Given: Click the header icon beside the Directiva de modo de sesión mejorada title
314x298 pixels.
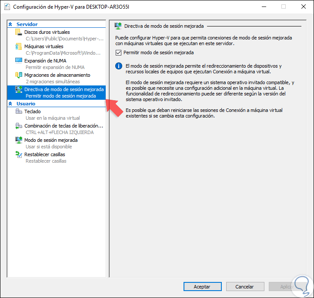Looking at the screenshot, I should click(118, 26).
